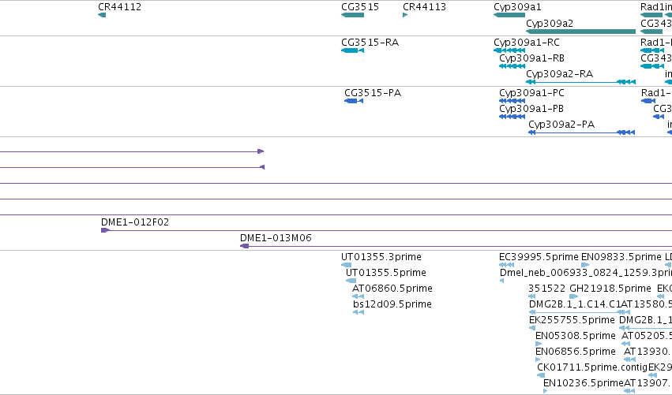Select the bs12d09.5prime EST glyph

(x=359, y=312)
